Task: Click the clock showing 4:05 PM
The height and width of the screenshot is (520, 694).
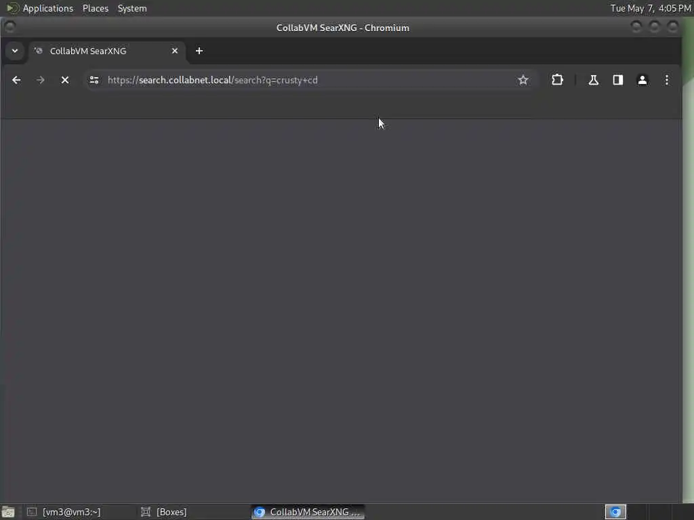Action: (x=651, y=8)
